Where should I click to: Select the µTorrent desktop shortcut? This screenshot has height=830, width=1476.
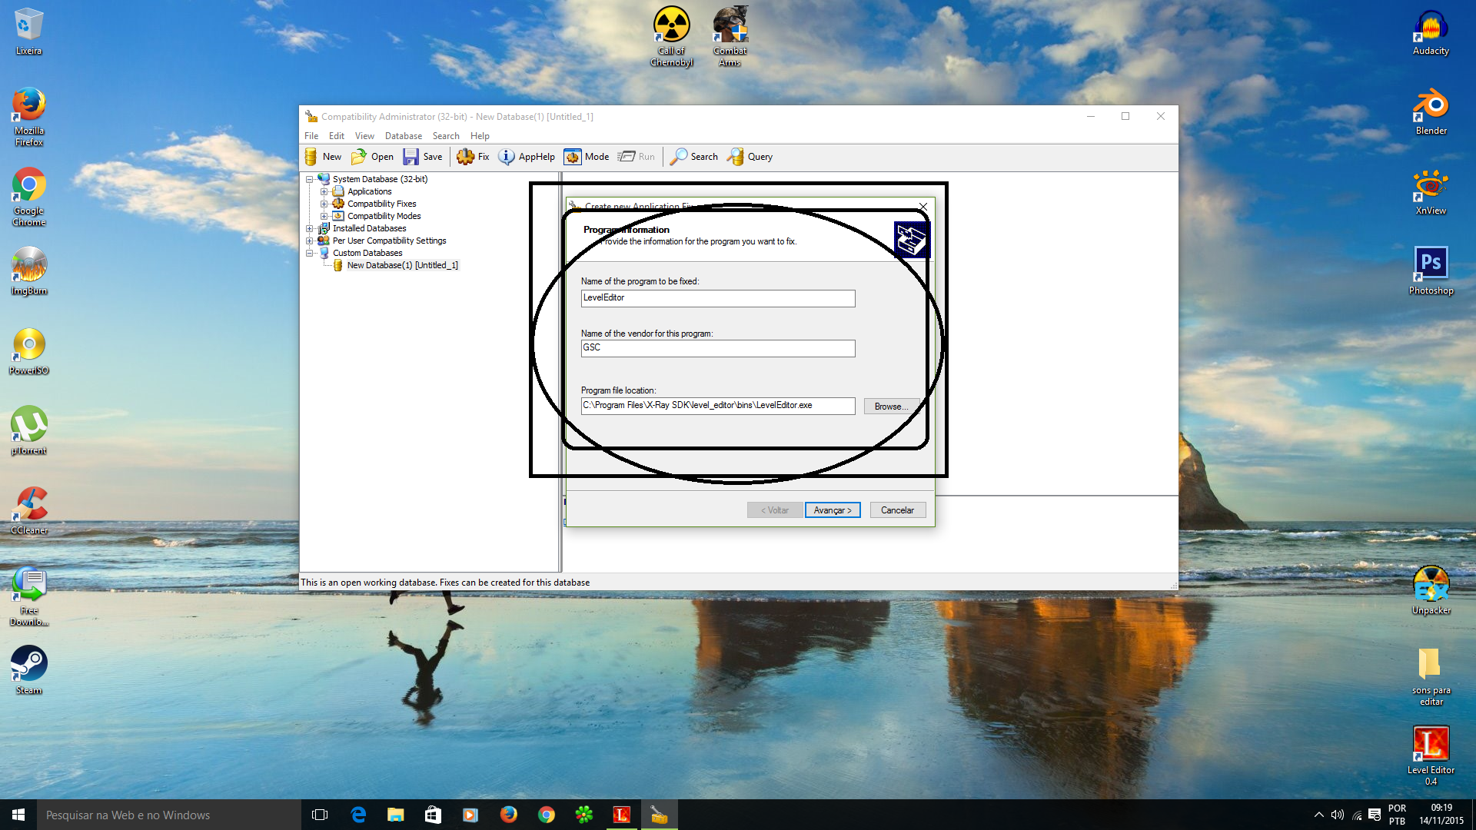click(28, 431)
